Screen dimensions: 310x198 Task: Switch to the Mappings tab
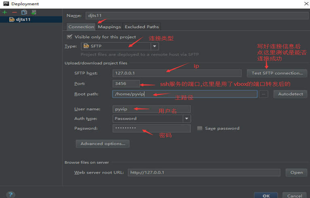click(109, 27)
